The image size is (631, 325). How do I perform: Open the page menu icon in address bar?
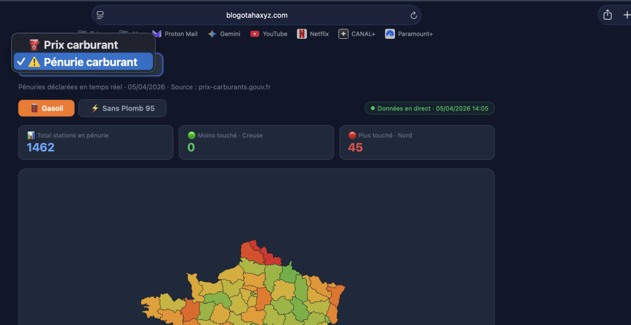(x=100, y=15)
